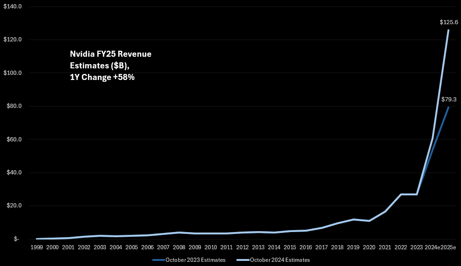The height and width of the screenshot is (266, 461).
Task: Click the 2020 x-axis label
Action: tap(369, 247)
